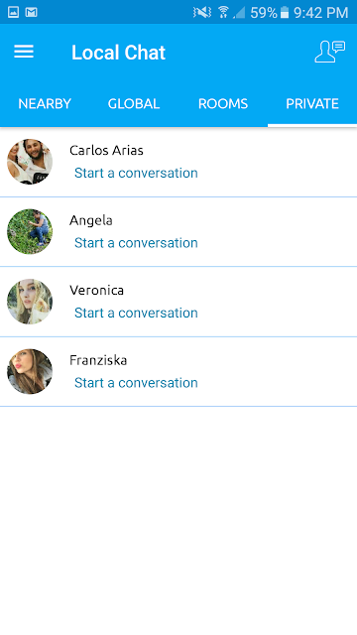
Task: Start a conversation with Angela
Action: pyautogui.click(x=136, y=243)
